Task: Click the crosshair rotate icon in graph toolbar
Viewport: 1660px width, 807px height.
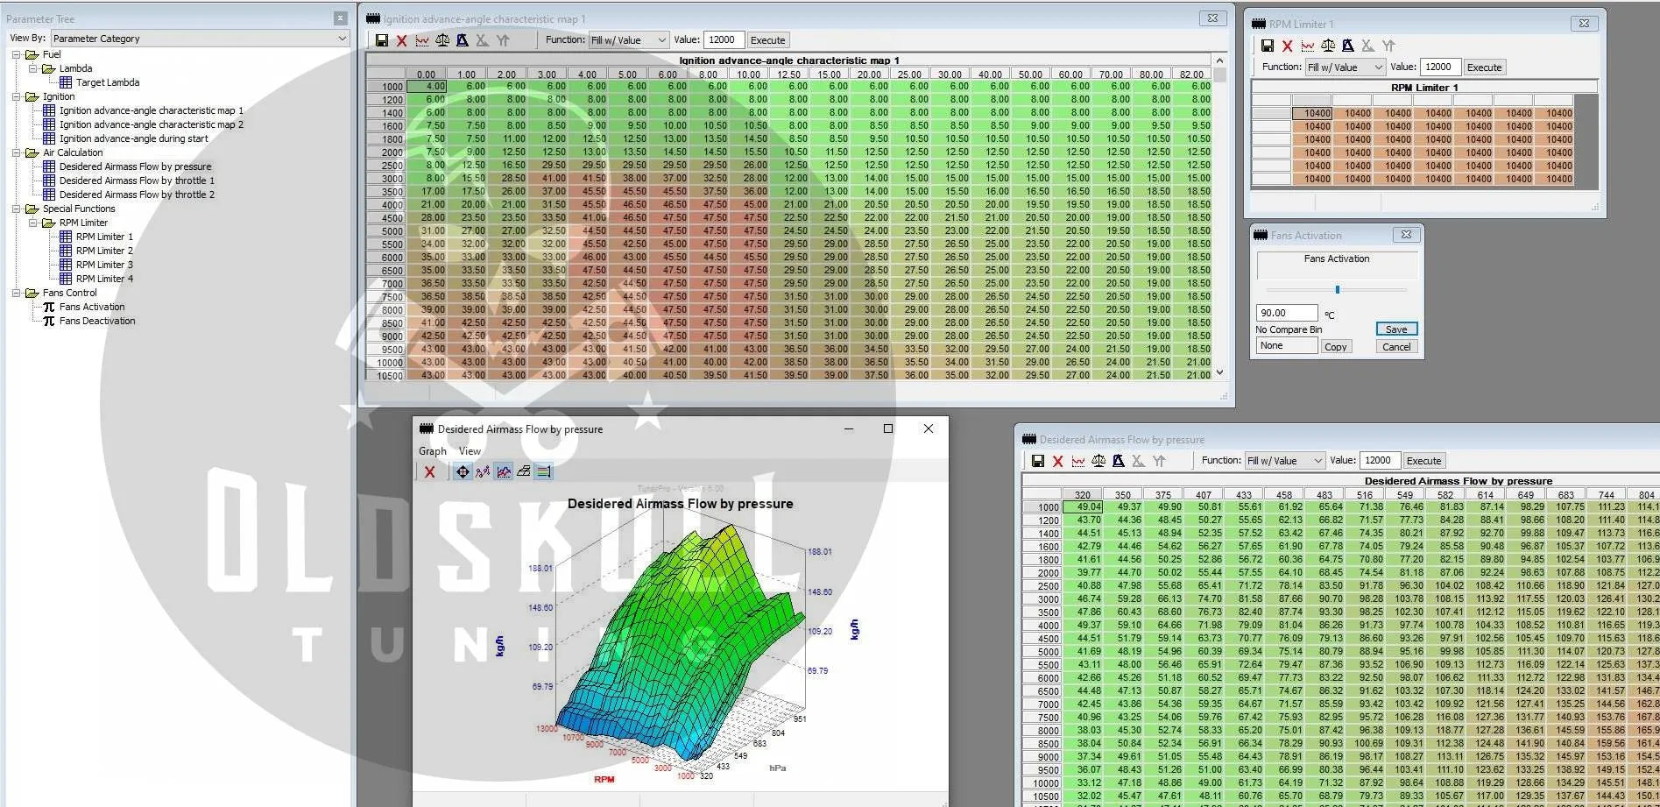Action: point(463,471)
